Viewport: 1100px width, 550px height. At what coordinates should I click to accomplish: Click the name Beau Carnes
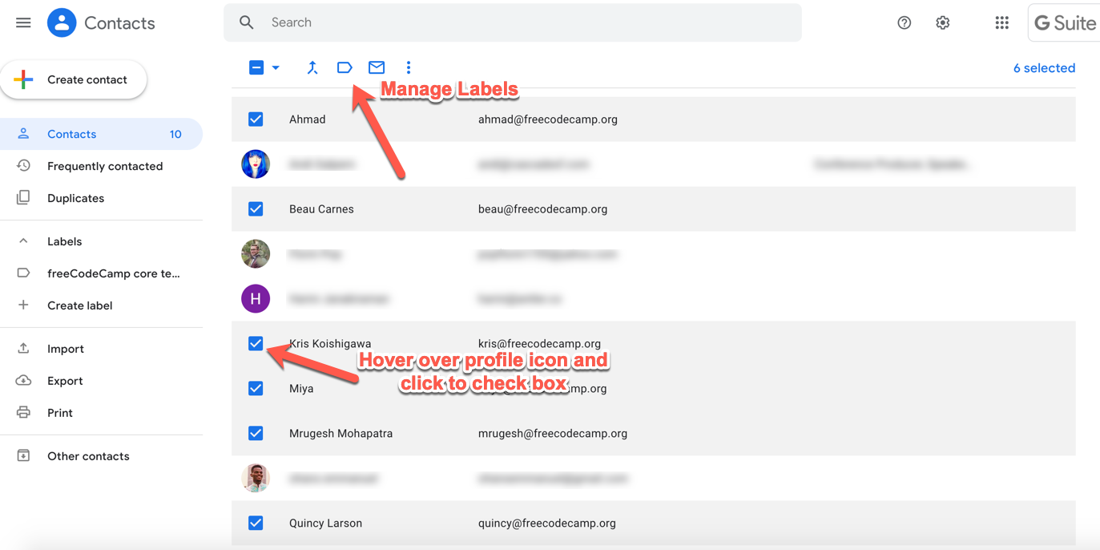[x=321, y=209]
